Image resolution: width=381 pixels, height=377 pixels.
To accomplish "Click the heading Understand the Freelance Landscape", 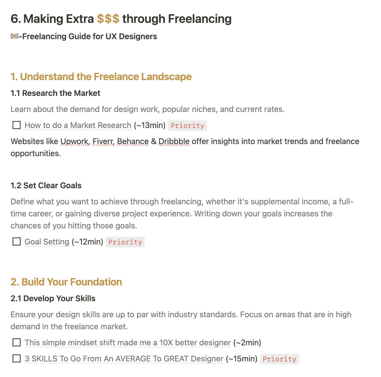I will pyautogui.click(x=101, y=77).
